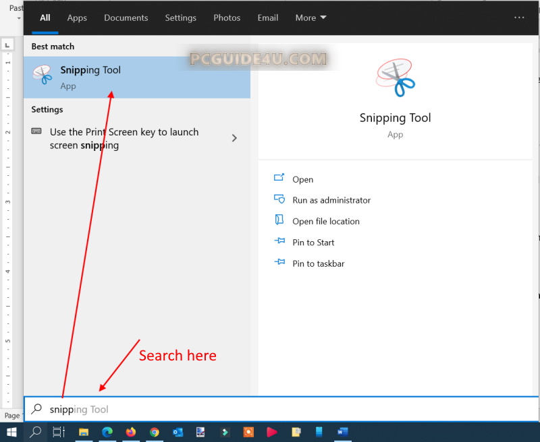Open the three-dot options menu
540x442 pixels.
tap(519, 18)
